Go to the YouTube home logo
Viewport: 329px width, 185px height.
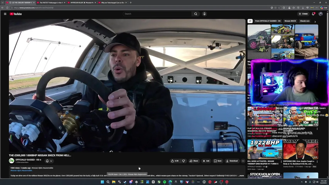[x=16, y=14]
